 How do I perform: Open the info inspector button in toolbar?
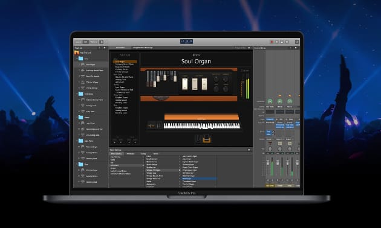tap(102, 42)
